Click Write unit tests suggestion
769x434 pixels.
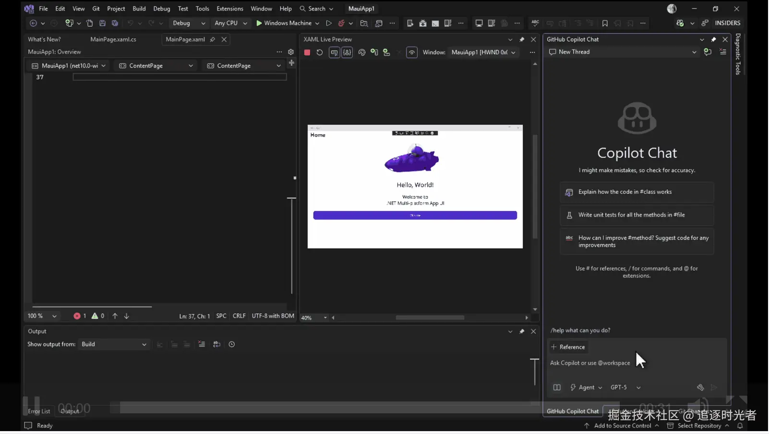[637, 215]
